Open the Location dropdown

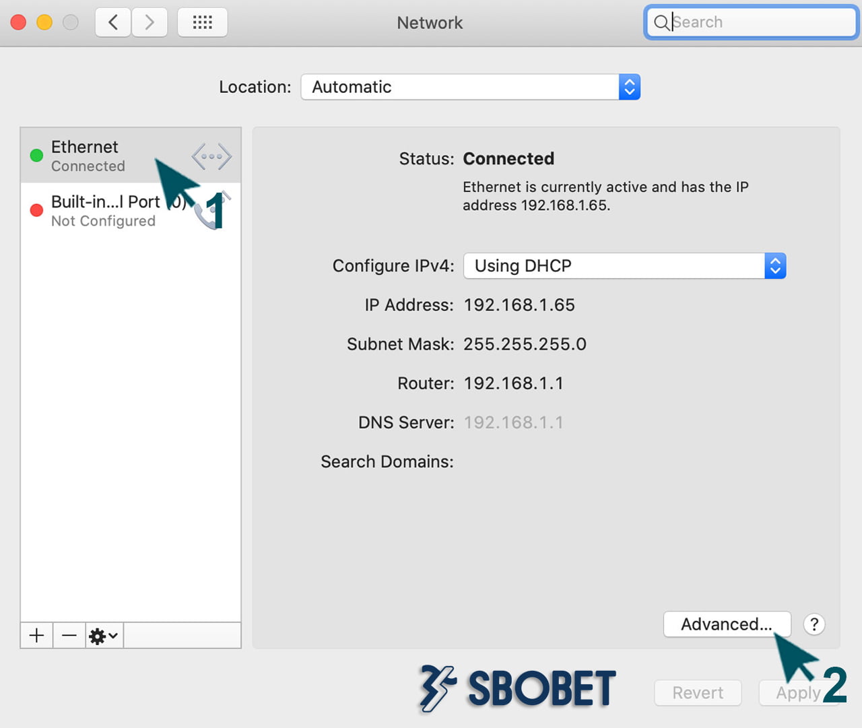[470, 87]
